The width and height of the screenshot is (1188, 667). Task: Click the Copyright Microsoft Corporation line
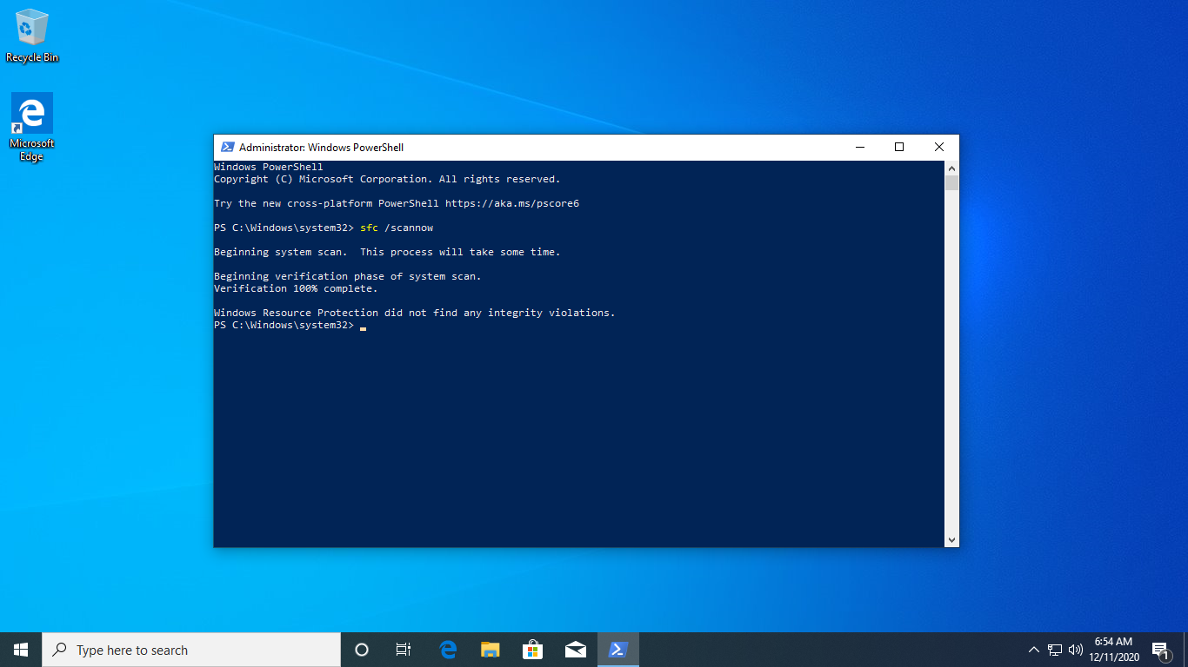[x=387, y=179]
